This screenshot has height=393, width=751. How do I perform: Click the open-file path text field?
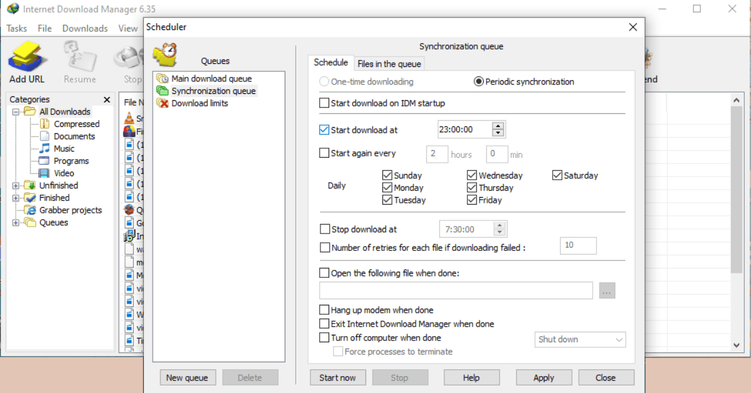[x=456, y=290]
